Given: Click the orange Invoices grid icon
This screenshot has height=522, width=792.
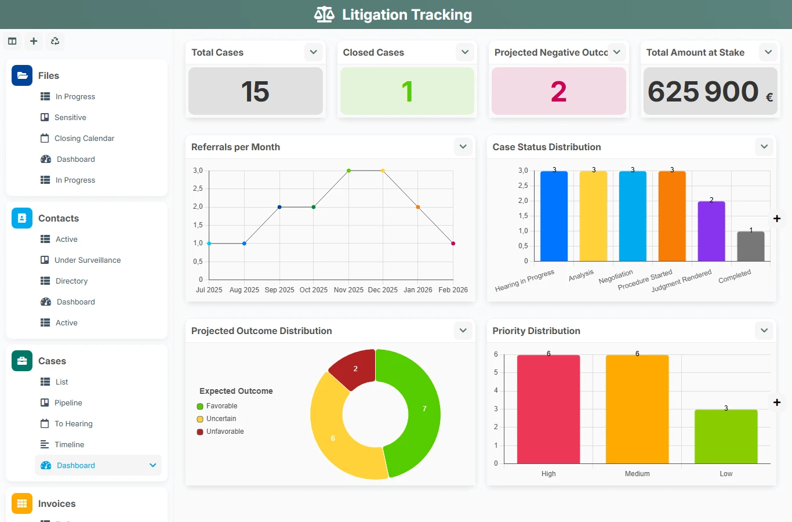Looking at the screenshot, I should click(x=22, y=503).
